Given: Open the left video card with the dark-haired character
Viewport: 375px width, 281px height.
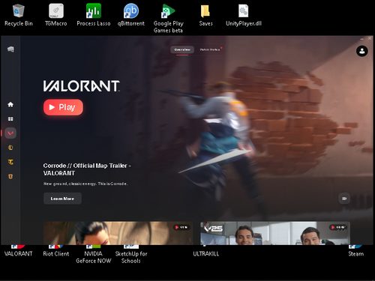Looking at the screenshot, I should (x=118, y=233).
